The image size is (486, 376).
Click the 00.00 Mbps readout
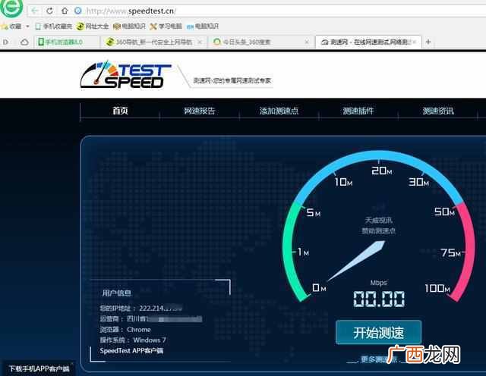[x=379, y=299]
